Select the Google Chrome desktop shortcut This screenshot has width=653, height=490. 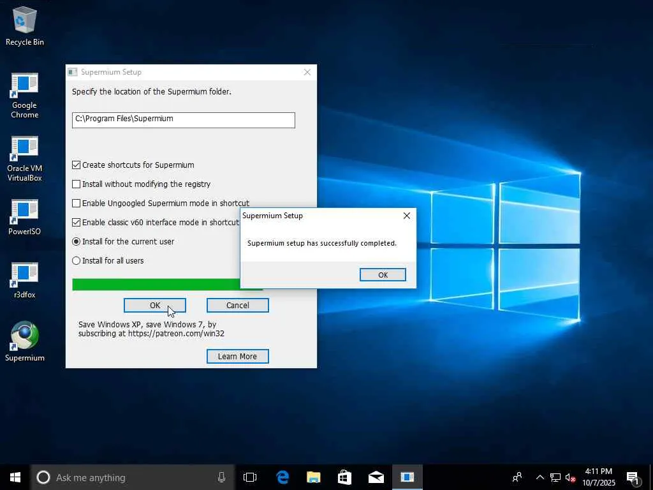click(25, 96)
